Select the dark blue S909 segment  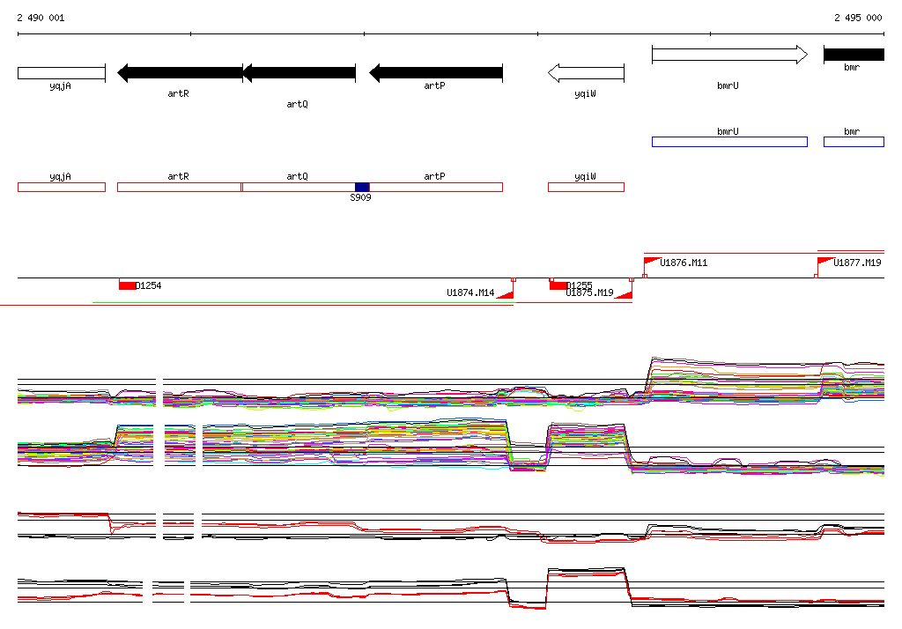tap(362, 187)
